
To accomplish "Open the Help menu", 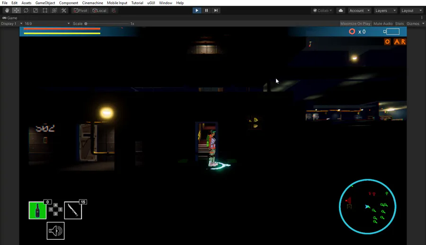I will pyautogui.click(x=180, y=3).
